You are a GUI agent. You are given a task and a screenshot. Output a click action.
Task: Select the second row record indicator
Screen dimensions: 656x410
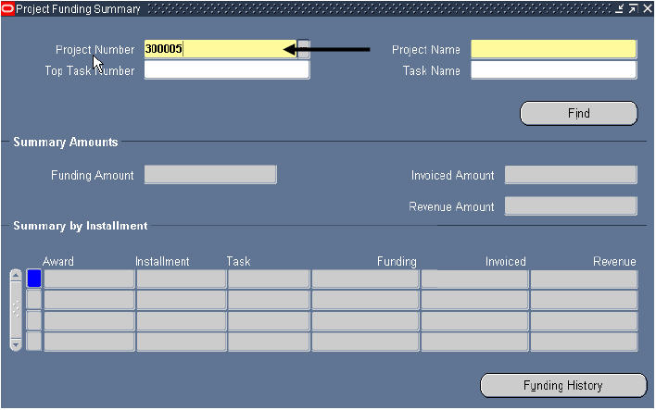point(34,300)
